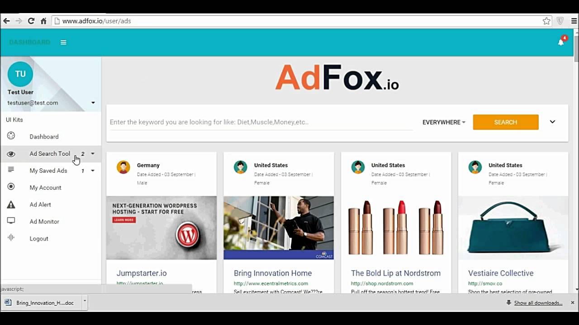Open the WordPress hosting ad image

161,228
